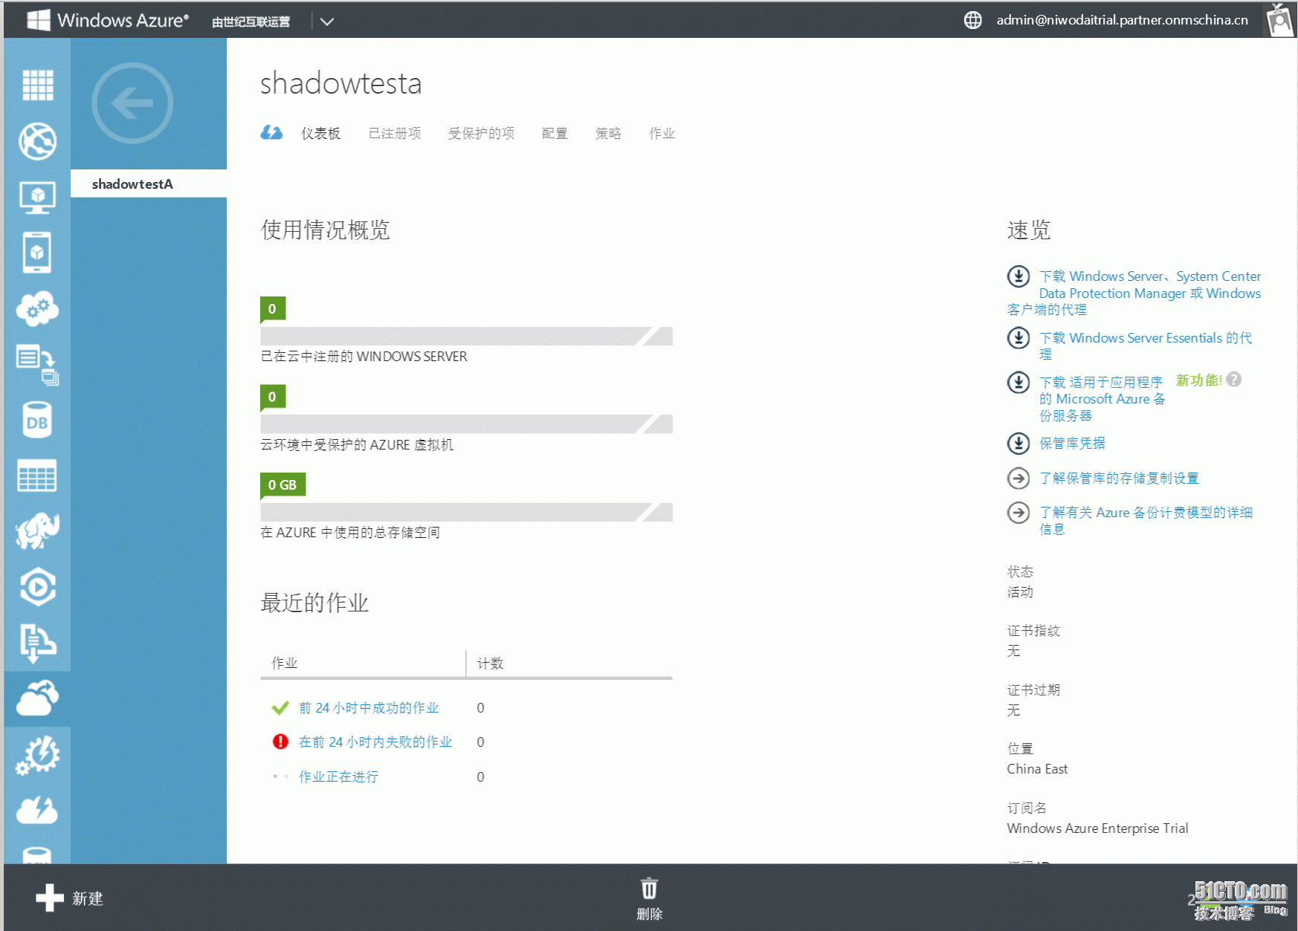1298x931 pixels.
Task: Open Virtual Machines sidebar icon
Action: (37, 198)
